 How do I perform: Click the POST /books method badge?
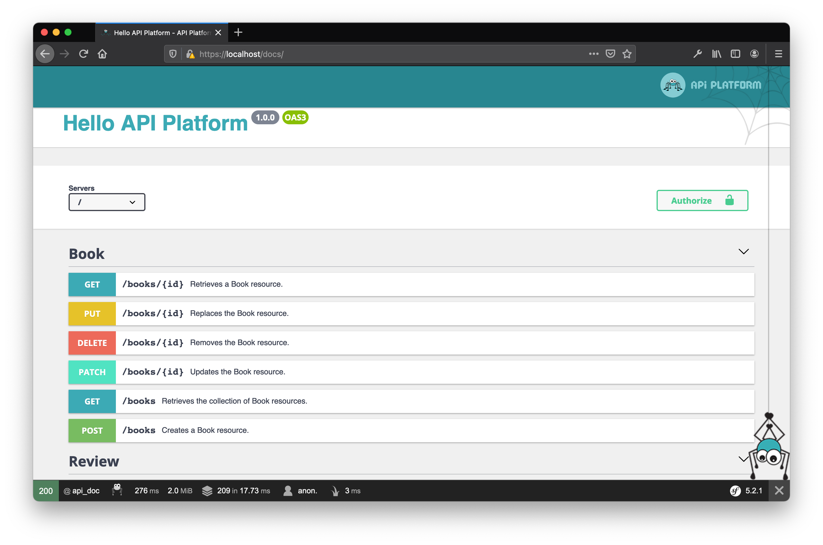[92, 430]
